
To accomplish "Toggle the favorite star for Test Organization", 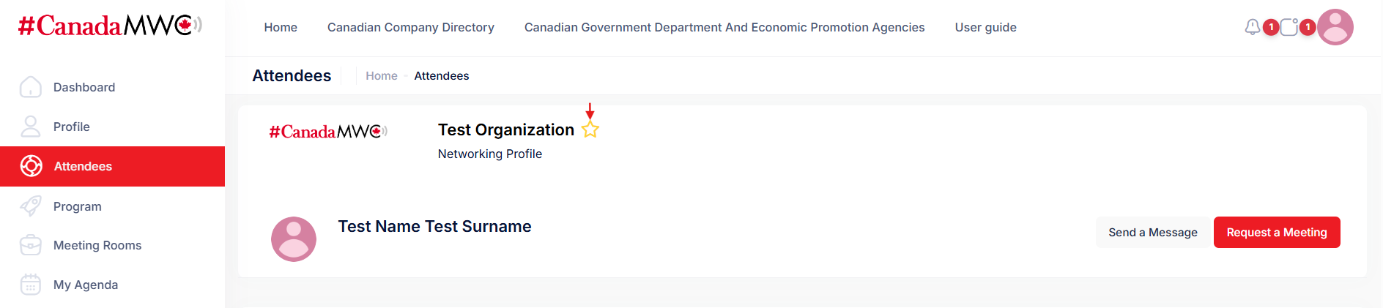I will (x=590, y=130).
